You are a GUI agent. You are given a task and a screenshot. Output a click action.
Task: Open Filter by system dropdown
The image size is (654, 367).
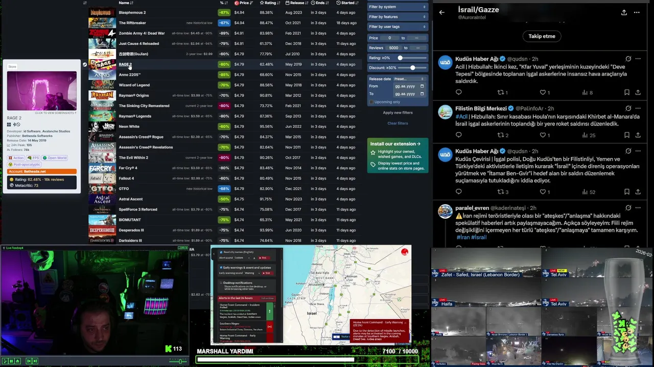coord(397,7)
